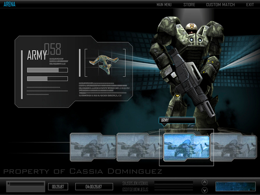Image resolution: width=260 pixels, height=195 pixels.
Task: Click the gray progress panel at bottom left
Action: (x=26, y=186)
